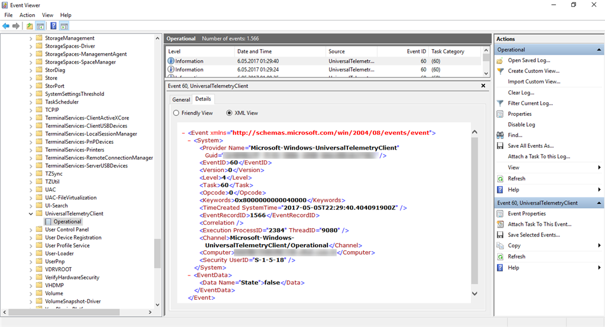Click the info icon of the 01:29:24 event

coord(171,70)
